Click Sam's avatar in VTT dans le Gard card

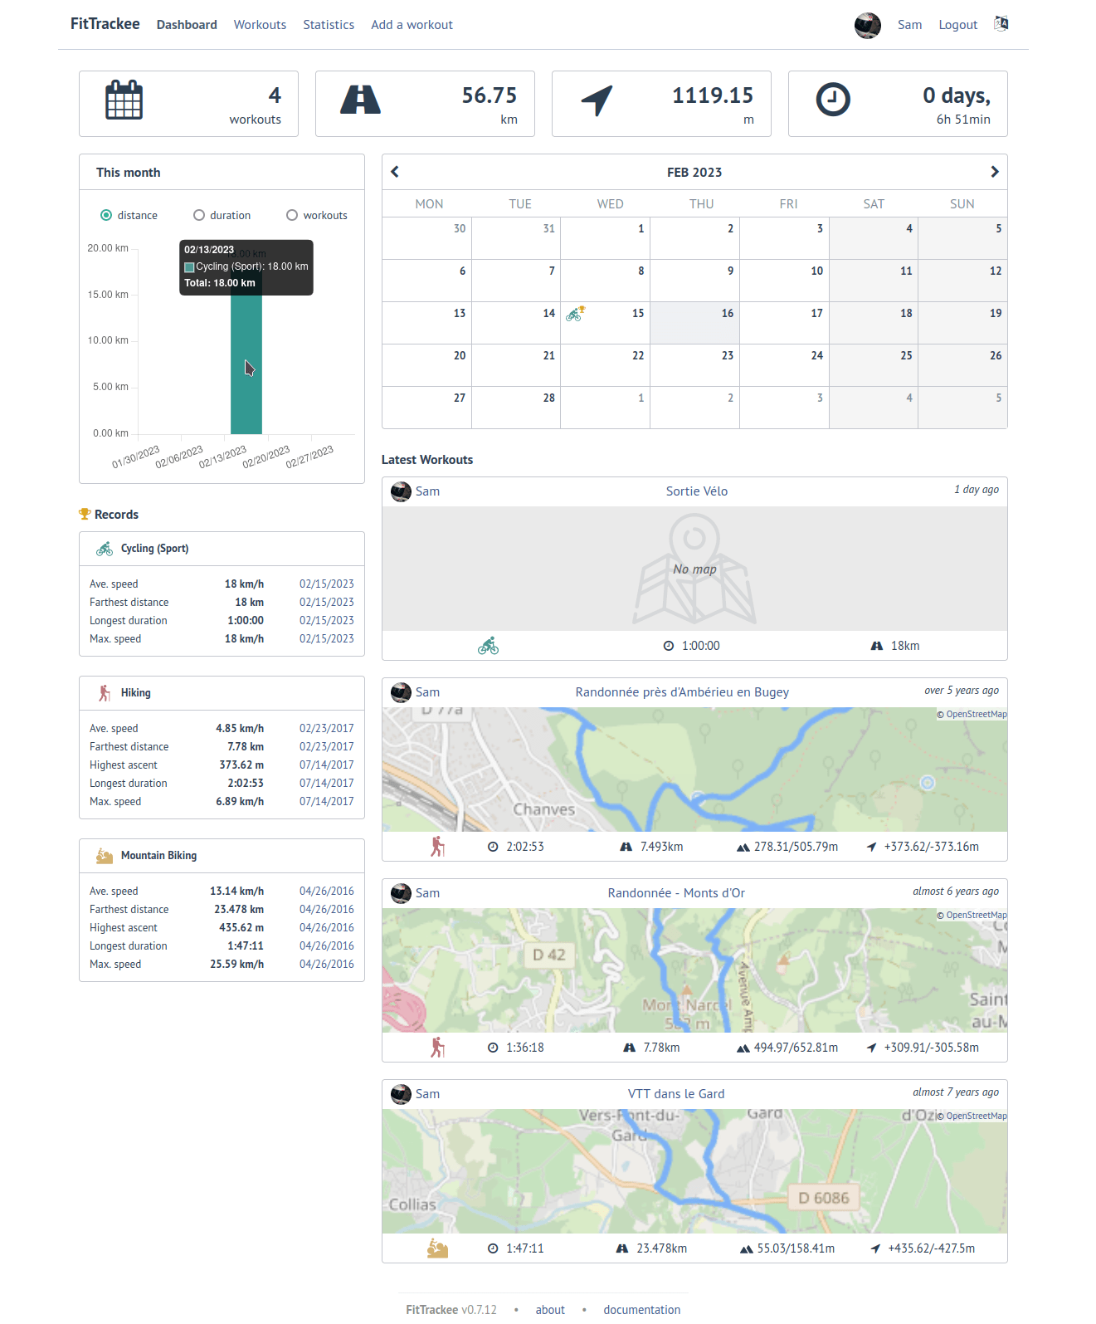tap(401, 1094)
